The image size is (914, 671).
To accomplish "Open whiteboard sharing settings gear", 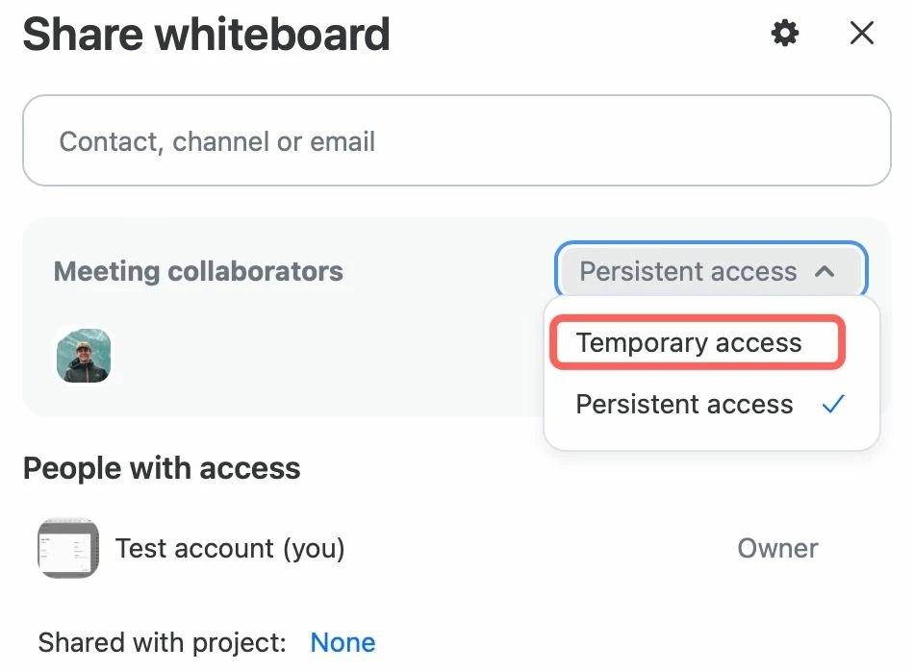I will click(x=785, y=35).
